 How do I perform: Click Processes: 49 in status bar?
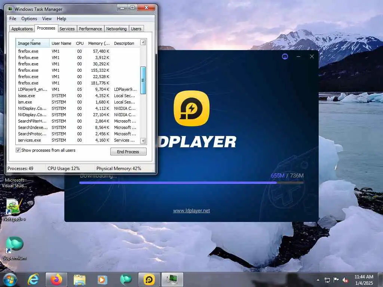20,169
